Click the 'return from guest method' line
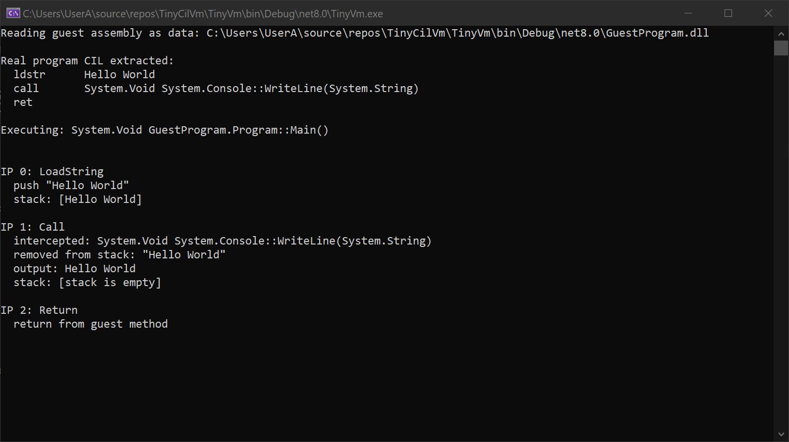Image resolution: width=789 pixels, height=442 pixels. 90,324
